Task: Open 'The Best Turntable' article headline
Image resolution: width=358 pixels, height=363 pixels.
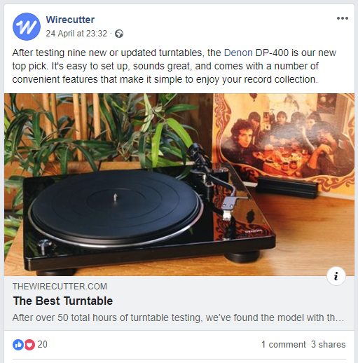Action: point(63,301)
